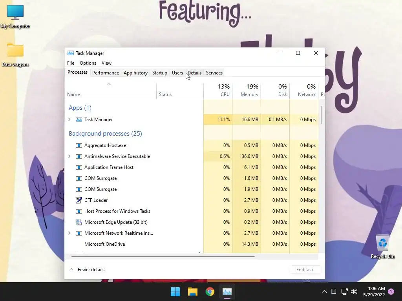Click the Task Manager title bar icon
This screenshot has height=301, width=402.
(x=71, y=53)
